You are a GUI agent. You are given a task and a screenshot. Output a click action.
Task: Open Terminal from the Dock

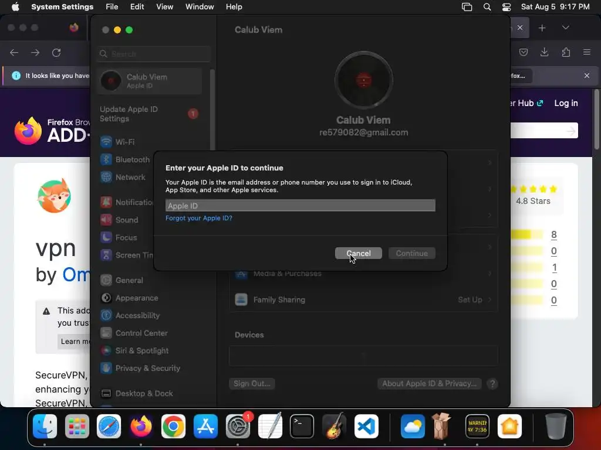[x=302, y=427]
